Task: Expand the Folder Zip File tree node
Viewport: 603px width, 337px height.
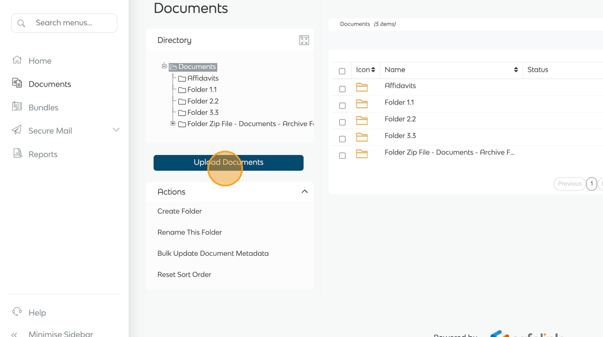Action: click(x=173, y=123)
